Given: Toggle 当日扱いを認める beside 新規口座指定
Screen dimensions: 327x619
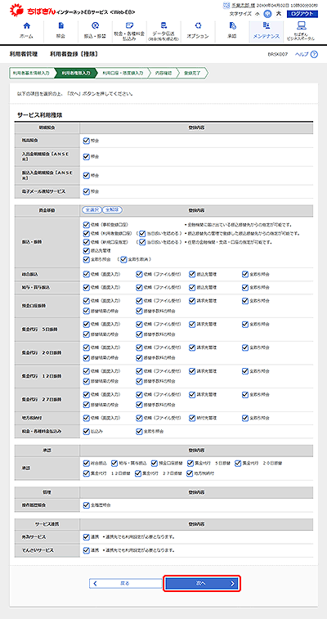Looking at the screenshot, I should pyautogui.click(x=142, y=242).
